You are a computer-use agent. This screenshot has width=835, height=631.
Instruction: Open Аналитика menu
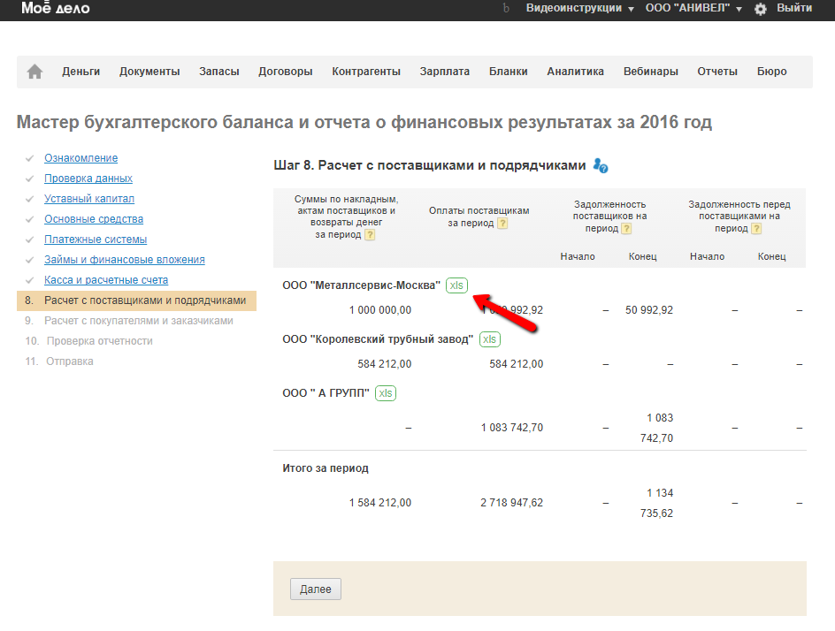coord(575,72)
